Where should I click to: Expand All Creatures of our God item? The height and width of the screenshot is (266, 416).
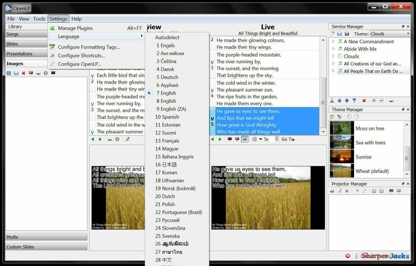(333, 63)
